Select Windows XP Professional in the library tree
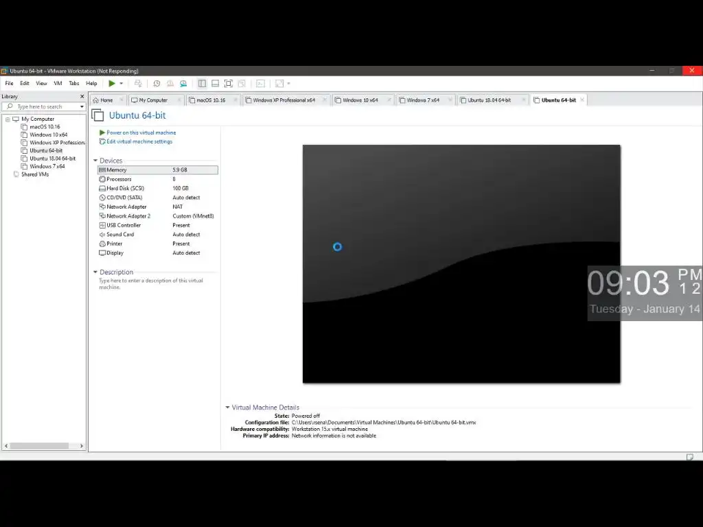Viewport: 703px width, 527px height. pos(57,143)
